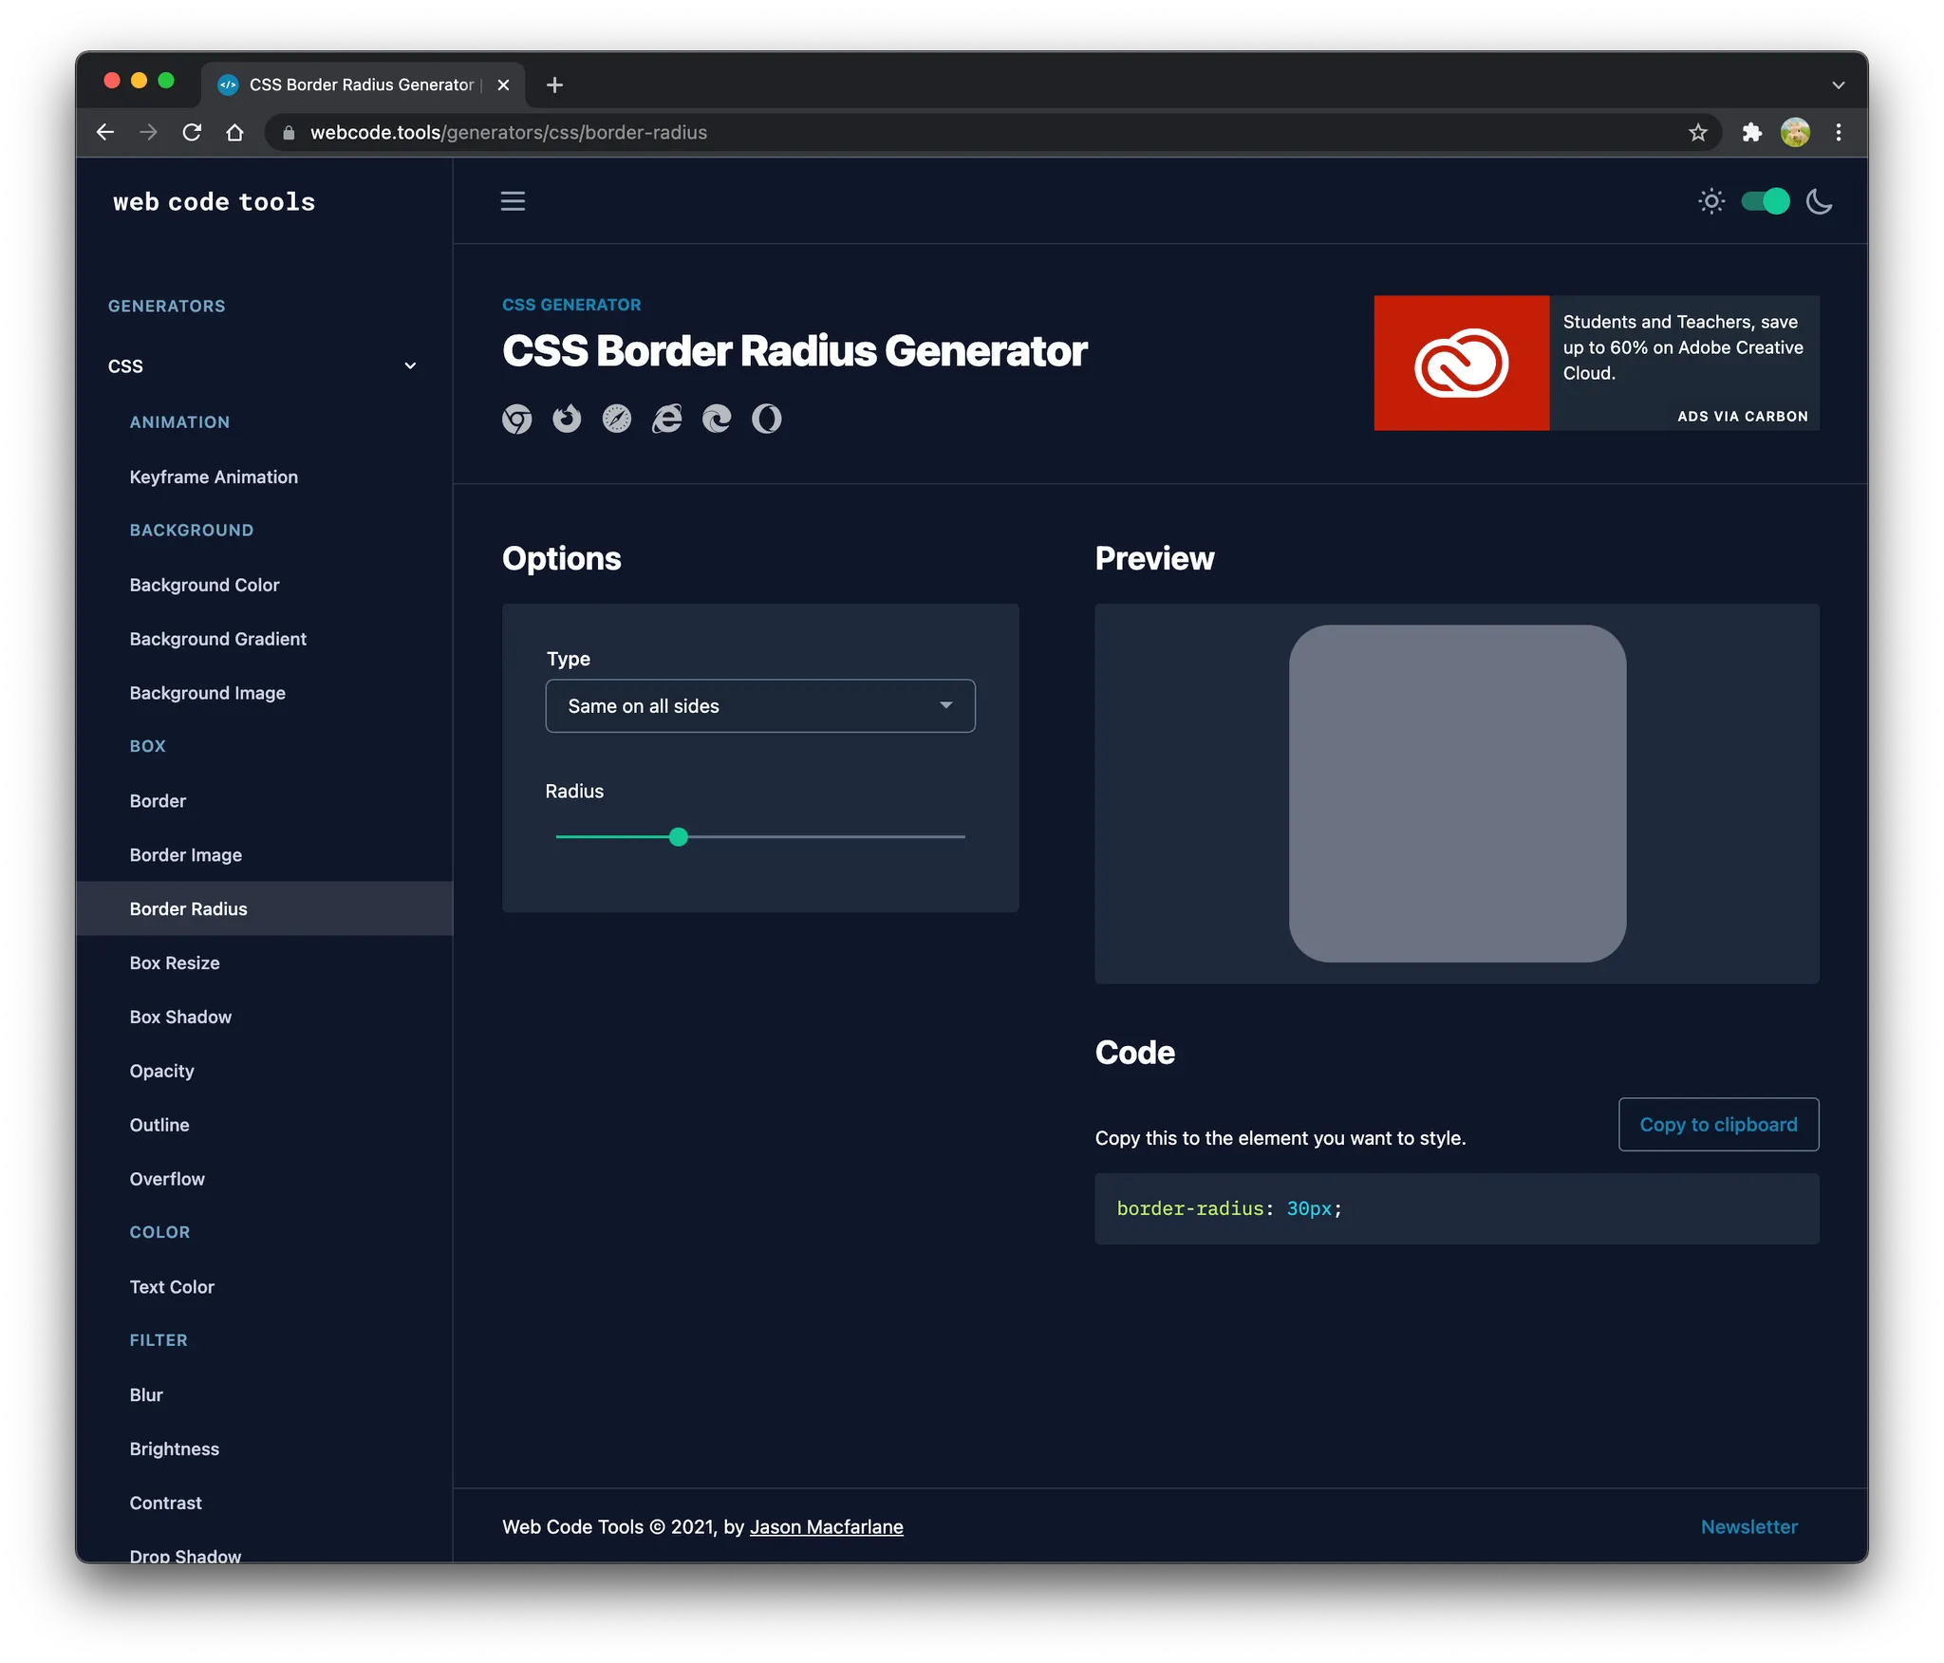Image resolution: width=1944 pixels, height=1663 pixels.
Task: Click the Chrome browser support icon
Action: coord(516,419)
